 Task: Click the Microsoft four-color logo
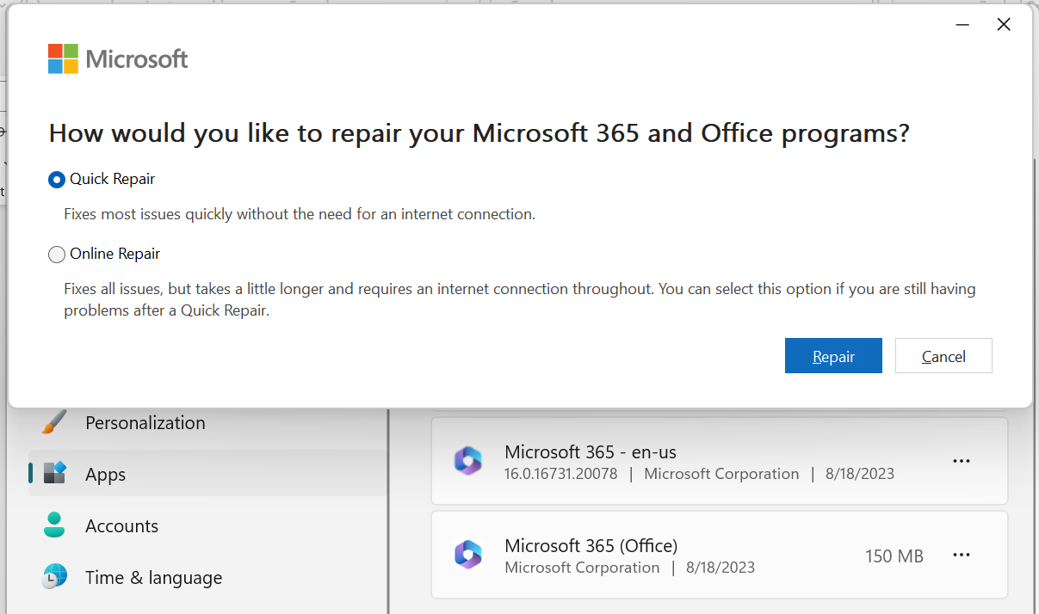[x=63, y=58]
